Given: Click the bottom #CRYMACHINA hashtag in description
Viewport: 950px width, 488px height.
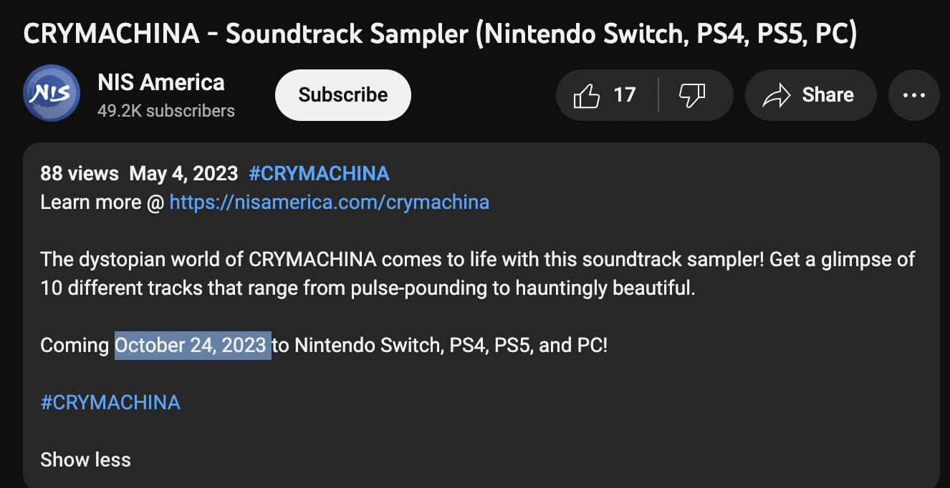Looking at the screenshot, I should pos(110,402).
